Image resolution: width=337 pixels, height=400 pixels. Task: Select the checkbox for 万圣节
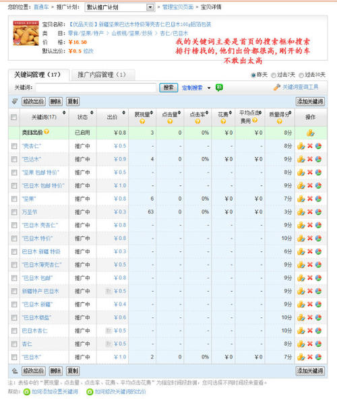click(14, 212)
